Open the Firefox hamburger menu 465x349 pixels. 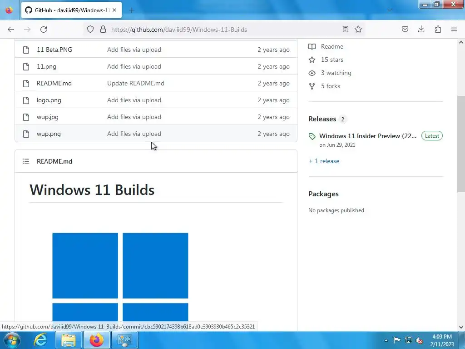[x=454, y=29]
